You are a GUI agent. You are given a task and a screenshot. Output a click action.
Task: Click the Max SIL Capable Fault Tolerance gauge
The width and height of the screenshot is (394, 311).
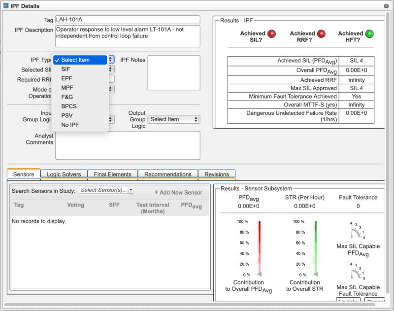(x=358, y=271)
